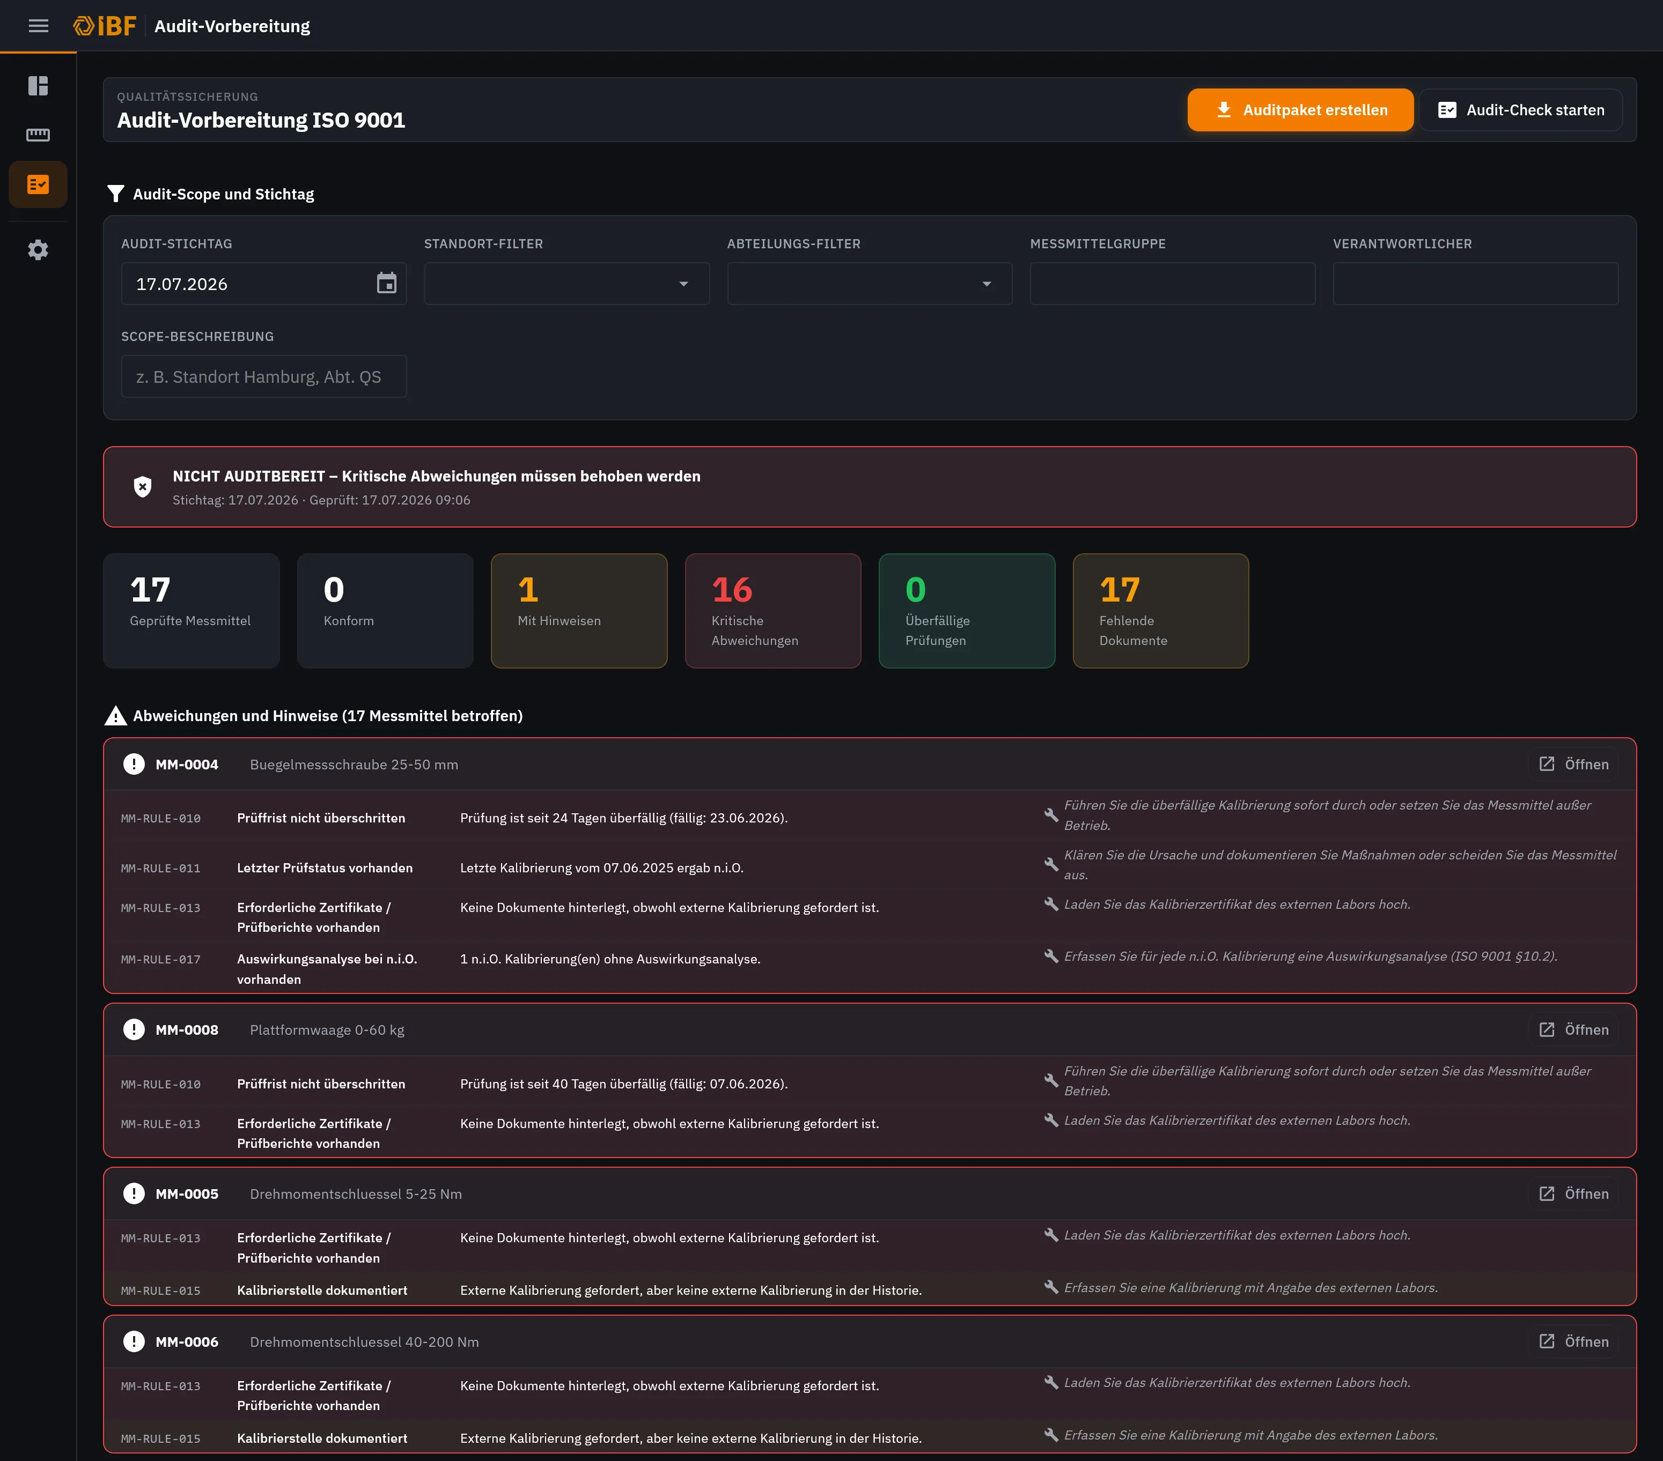
Task: Click the Audit-Vorbereitung ISO 9001 heading
Action: click(261, 120)
